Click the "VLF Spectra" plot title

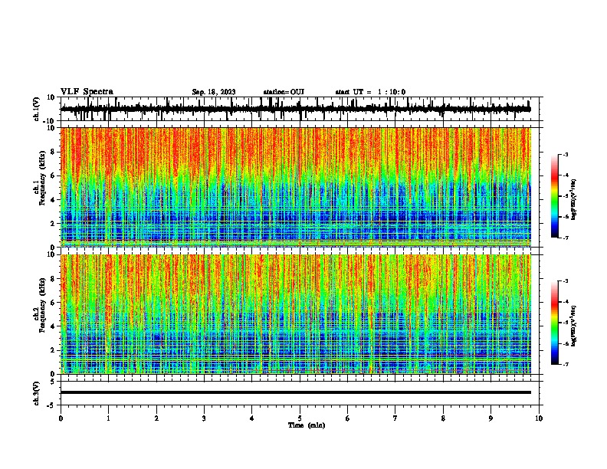click(x=87, y=92)
